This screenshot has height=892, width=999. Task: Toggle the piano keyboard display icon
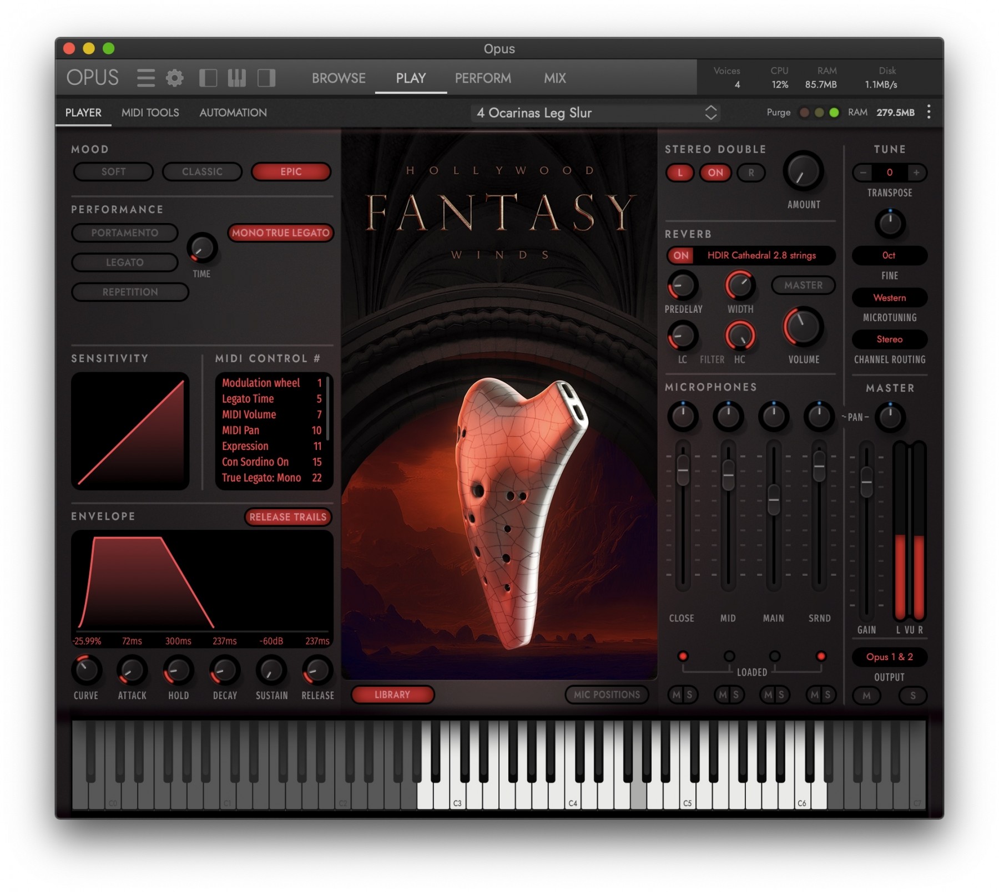[237, 78]
